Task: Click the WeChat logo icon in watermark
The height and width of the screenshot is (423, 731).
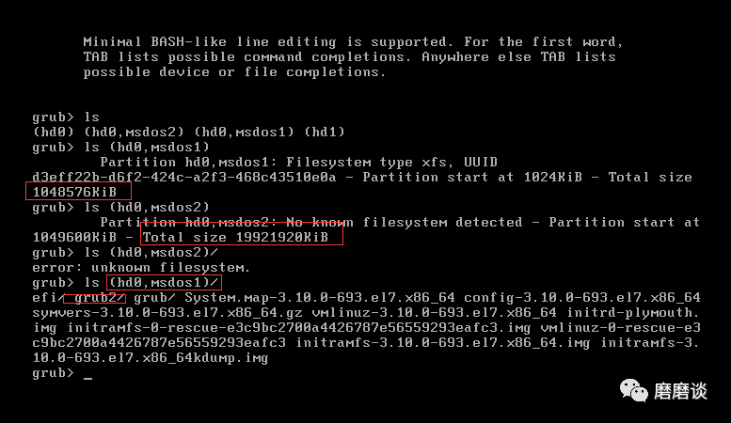Action: click(x=633, y=390)
